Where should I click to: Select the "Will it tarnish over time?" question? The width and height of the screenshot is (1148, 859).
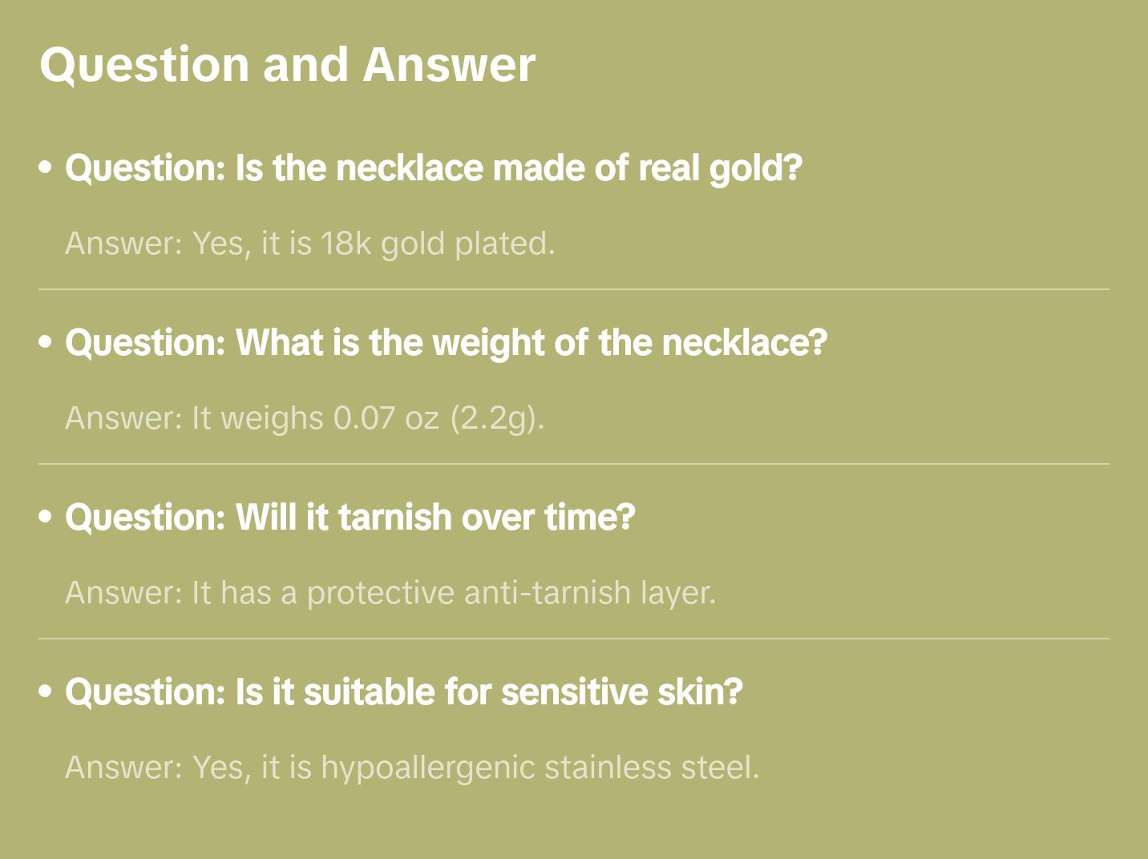point(350,518)
